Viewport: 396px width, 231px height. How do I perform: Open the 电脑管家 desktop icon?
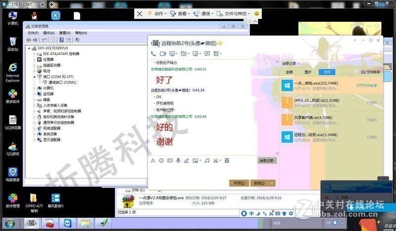pos(13,174)
